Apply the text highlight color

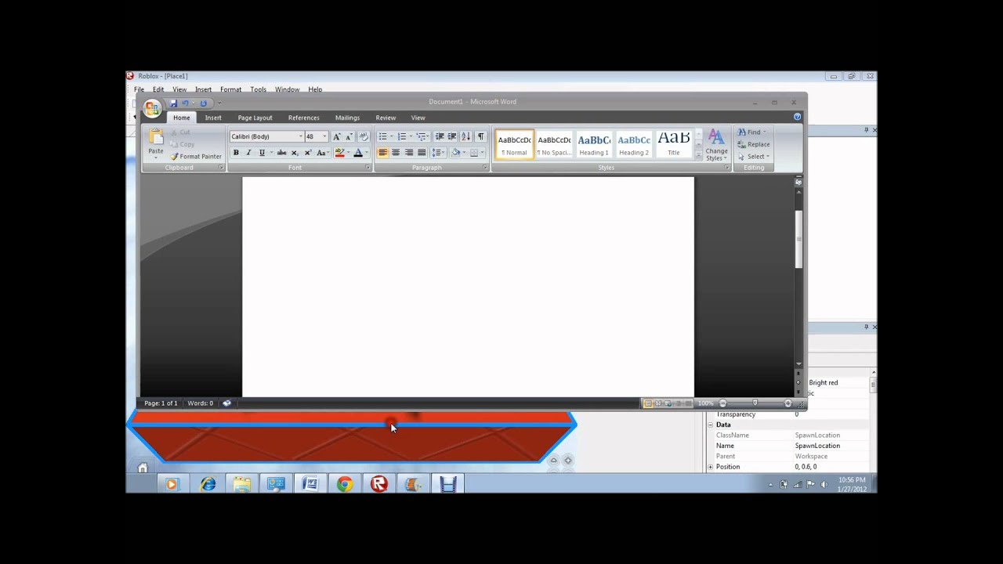tap(339, 153)
